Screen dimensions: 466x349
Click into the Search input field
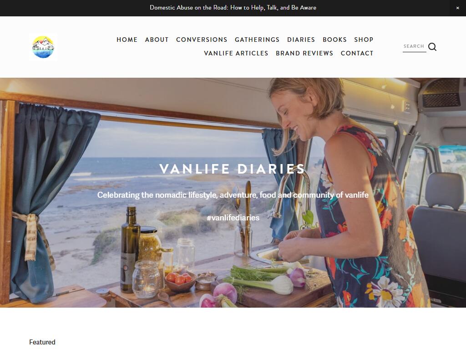(414, 47)
